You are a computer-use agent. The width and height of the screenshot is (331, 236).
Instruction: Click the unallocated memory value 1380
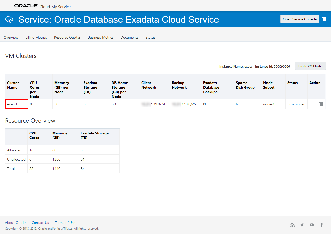(56, 159)
